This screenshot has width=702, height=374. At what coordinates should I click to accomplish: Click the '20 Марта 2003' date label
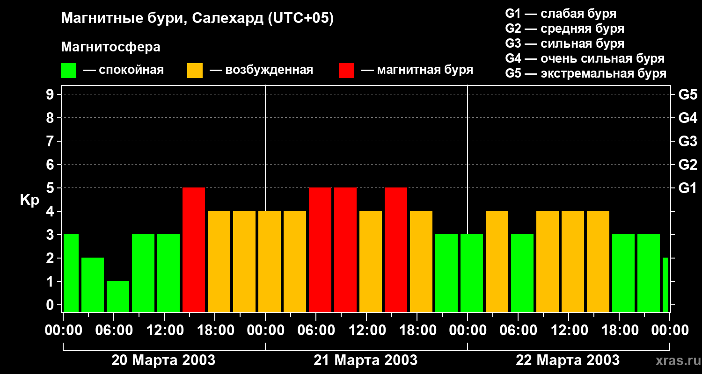[163, 360]
